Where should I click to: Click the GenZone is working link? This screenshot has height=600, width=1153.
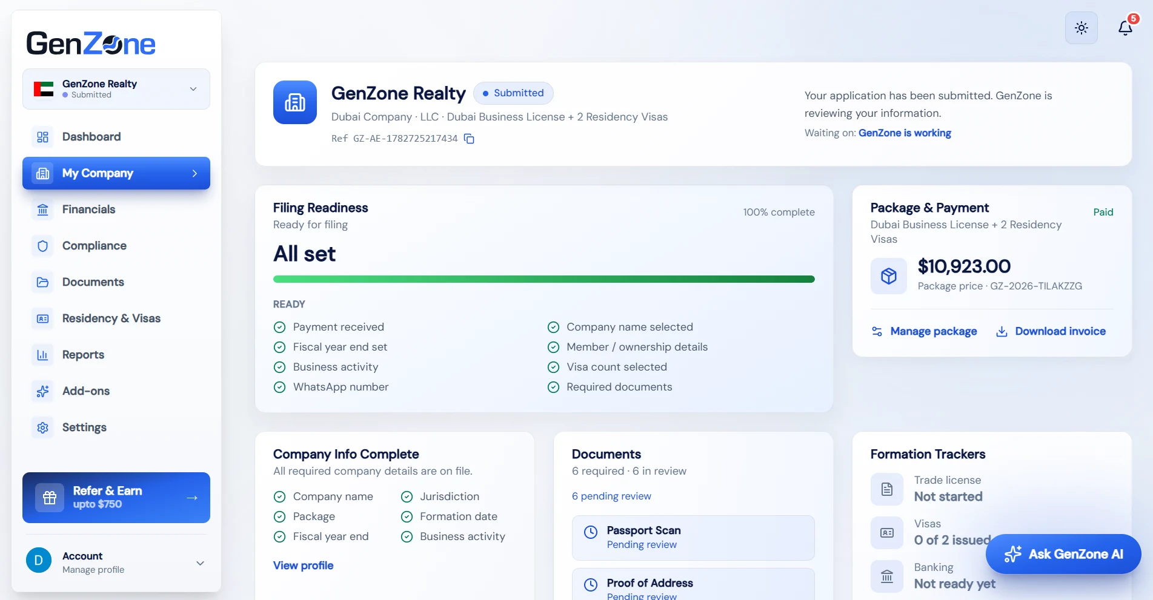click(x=905, y=133)
